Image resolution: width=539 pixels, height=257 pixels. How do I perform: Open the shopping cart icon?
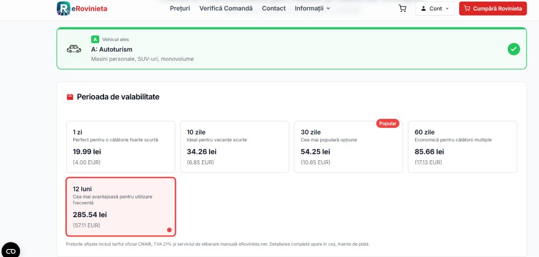click(x=402, y=9)
